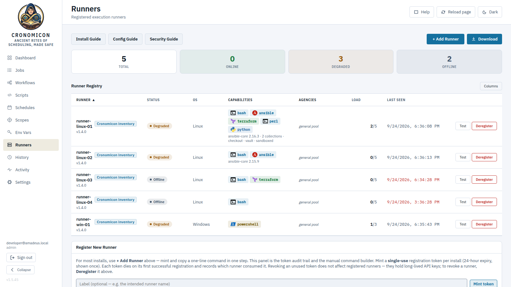
Task: Click the bash icon for runner-linux-03
Action: coord(233,180)
